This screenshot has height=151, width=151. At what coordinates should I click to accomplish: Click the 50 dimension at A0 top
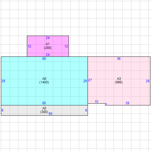[x=44, y=59]
